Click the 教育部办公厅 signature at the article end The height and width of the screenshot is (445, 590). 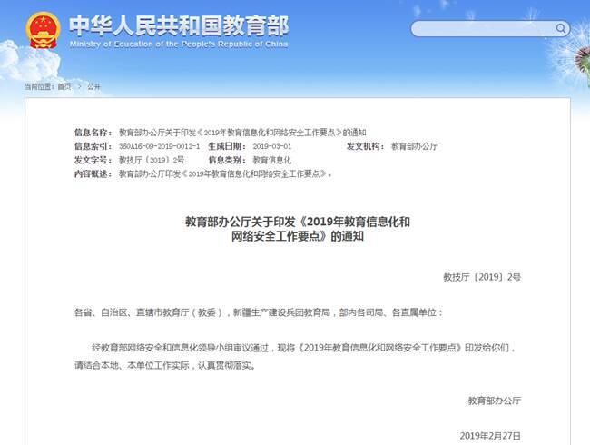495,400
